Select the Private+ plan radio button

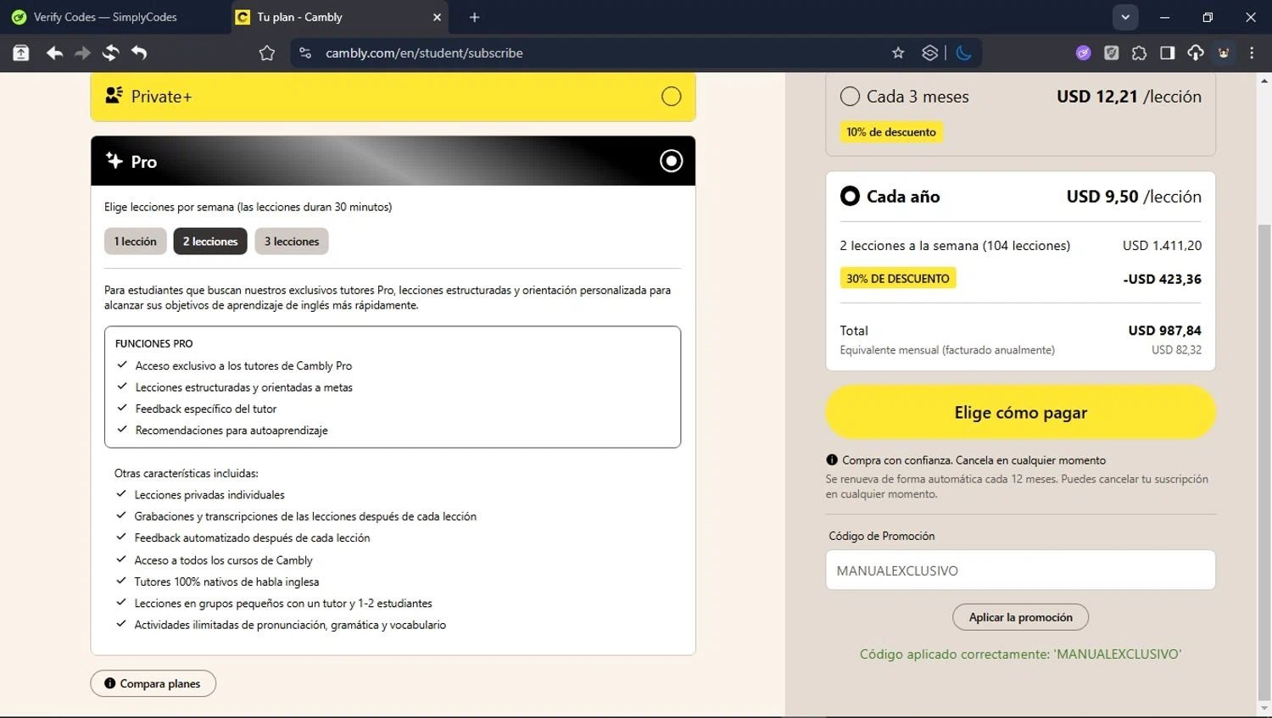671,97
